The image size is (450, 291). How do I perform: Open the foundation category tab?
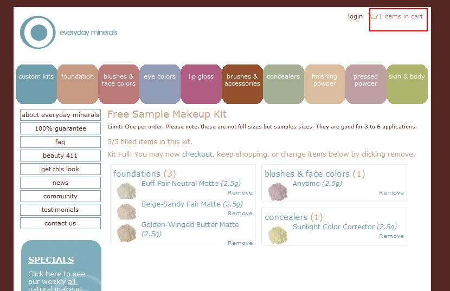point(78,84)
